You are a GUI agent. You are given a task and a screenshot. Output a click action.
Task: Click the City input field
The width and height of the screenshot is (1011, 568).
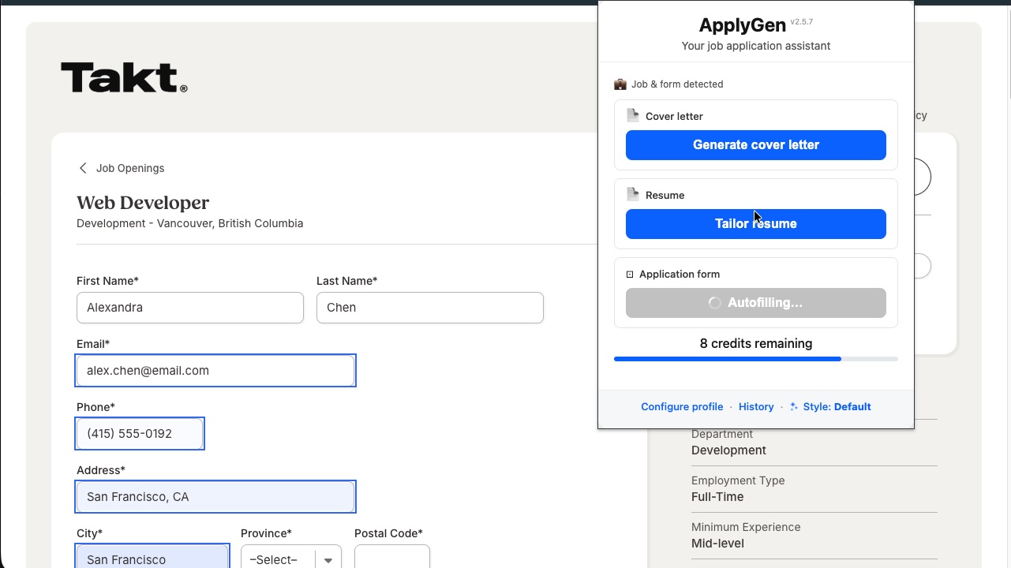152,557
